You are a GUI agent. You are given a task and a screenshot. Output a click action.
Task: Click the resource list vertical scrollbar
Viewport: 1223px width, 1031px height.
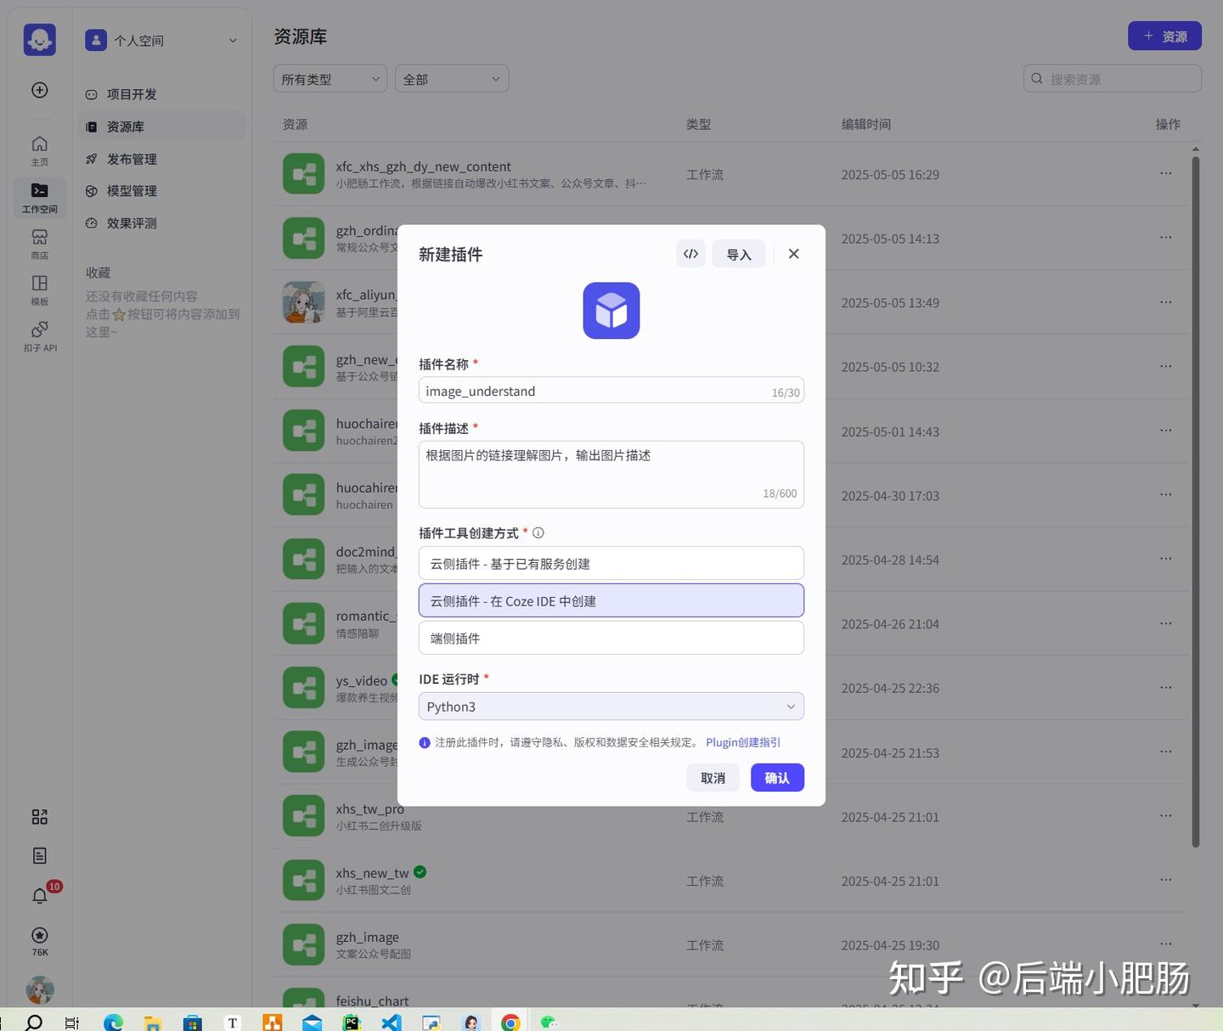point(1196,501)
